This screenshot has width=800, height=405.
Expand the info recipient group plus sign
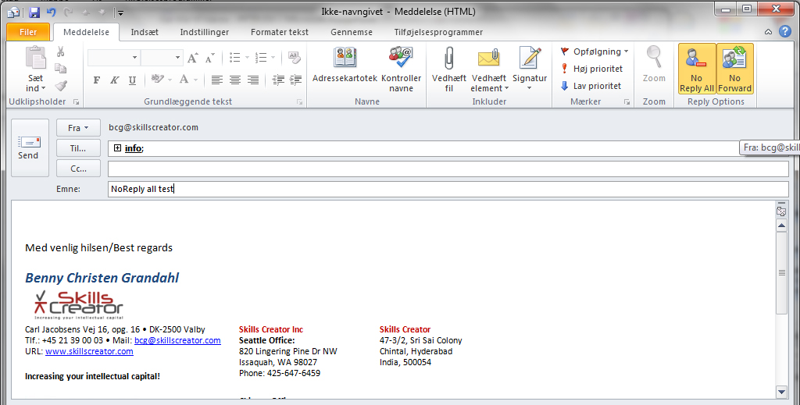(x=117, y=148)
